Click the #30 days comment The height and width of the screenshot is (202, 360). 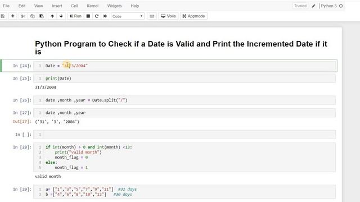pyautogui.click(x=123, y=194)
